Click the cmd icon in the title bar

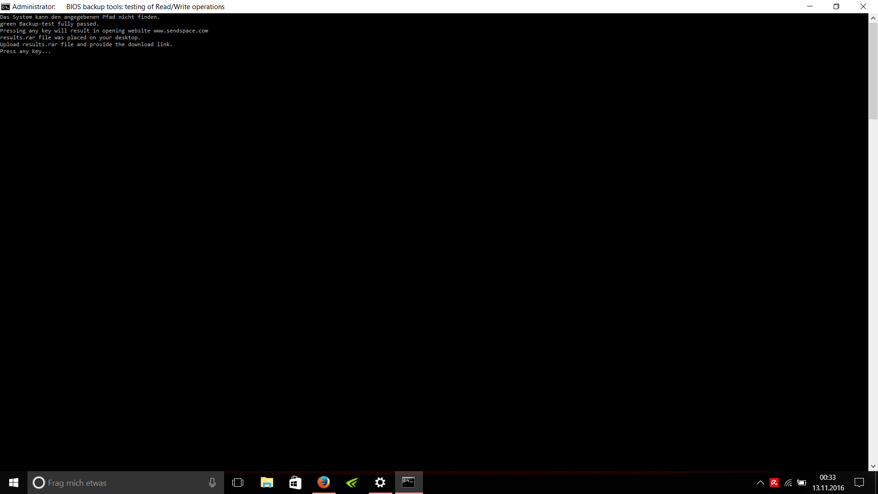5,6
